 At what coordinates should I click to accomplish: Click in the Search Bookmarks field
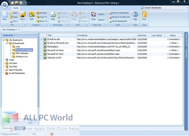pos(165,8)
